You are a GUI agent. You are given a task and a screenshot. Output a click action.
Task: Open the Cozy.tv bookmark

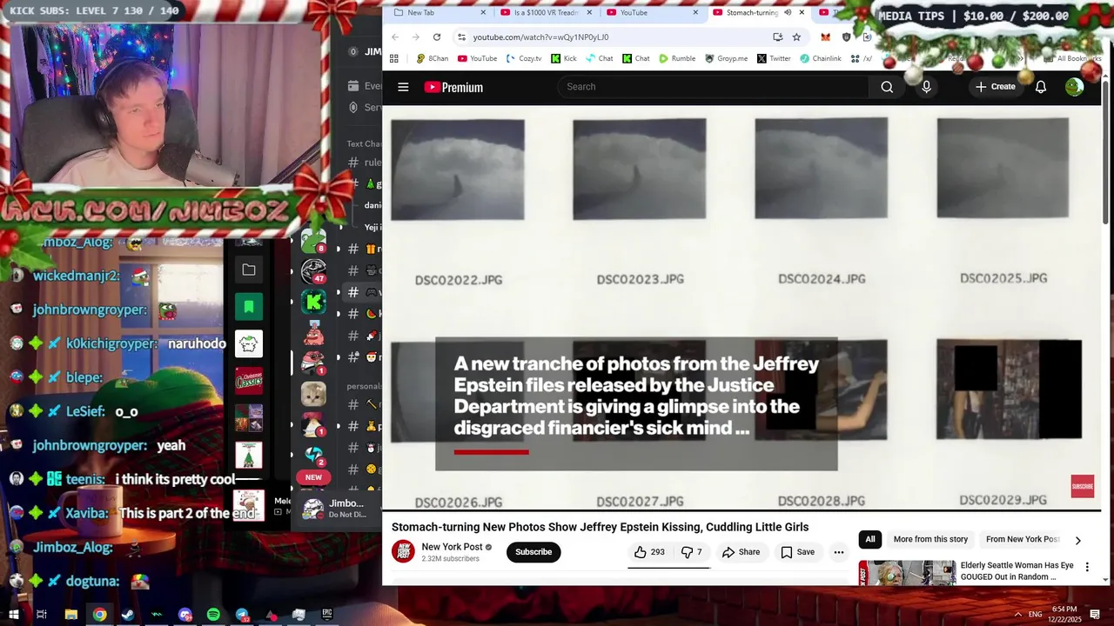523,58
